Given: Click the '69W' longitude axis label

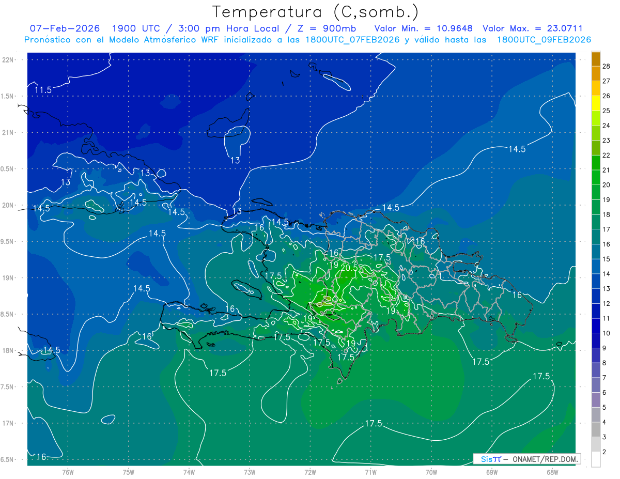Looking at the screenshot, I should [492, 472].
